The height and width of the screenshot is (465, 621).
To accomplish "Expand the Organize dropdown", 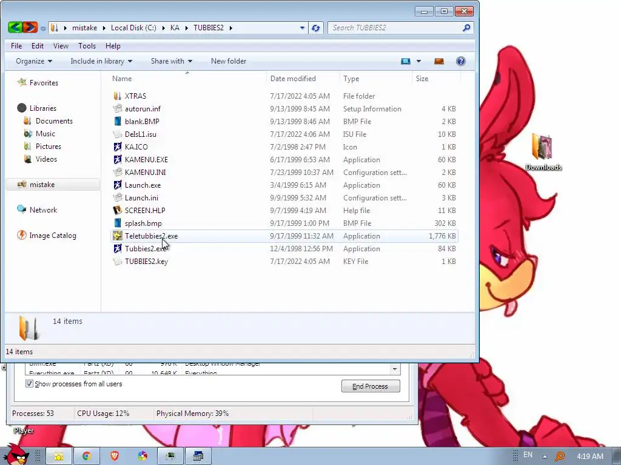I will tap(34, 61).
